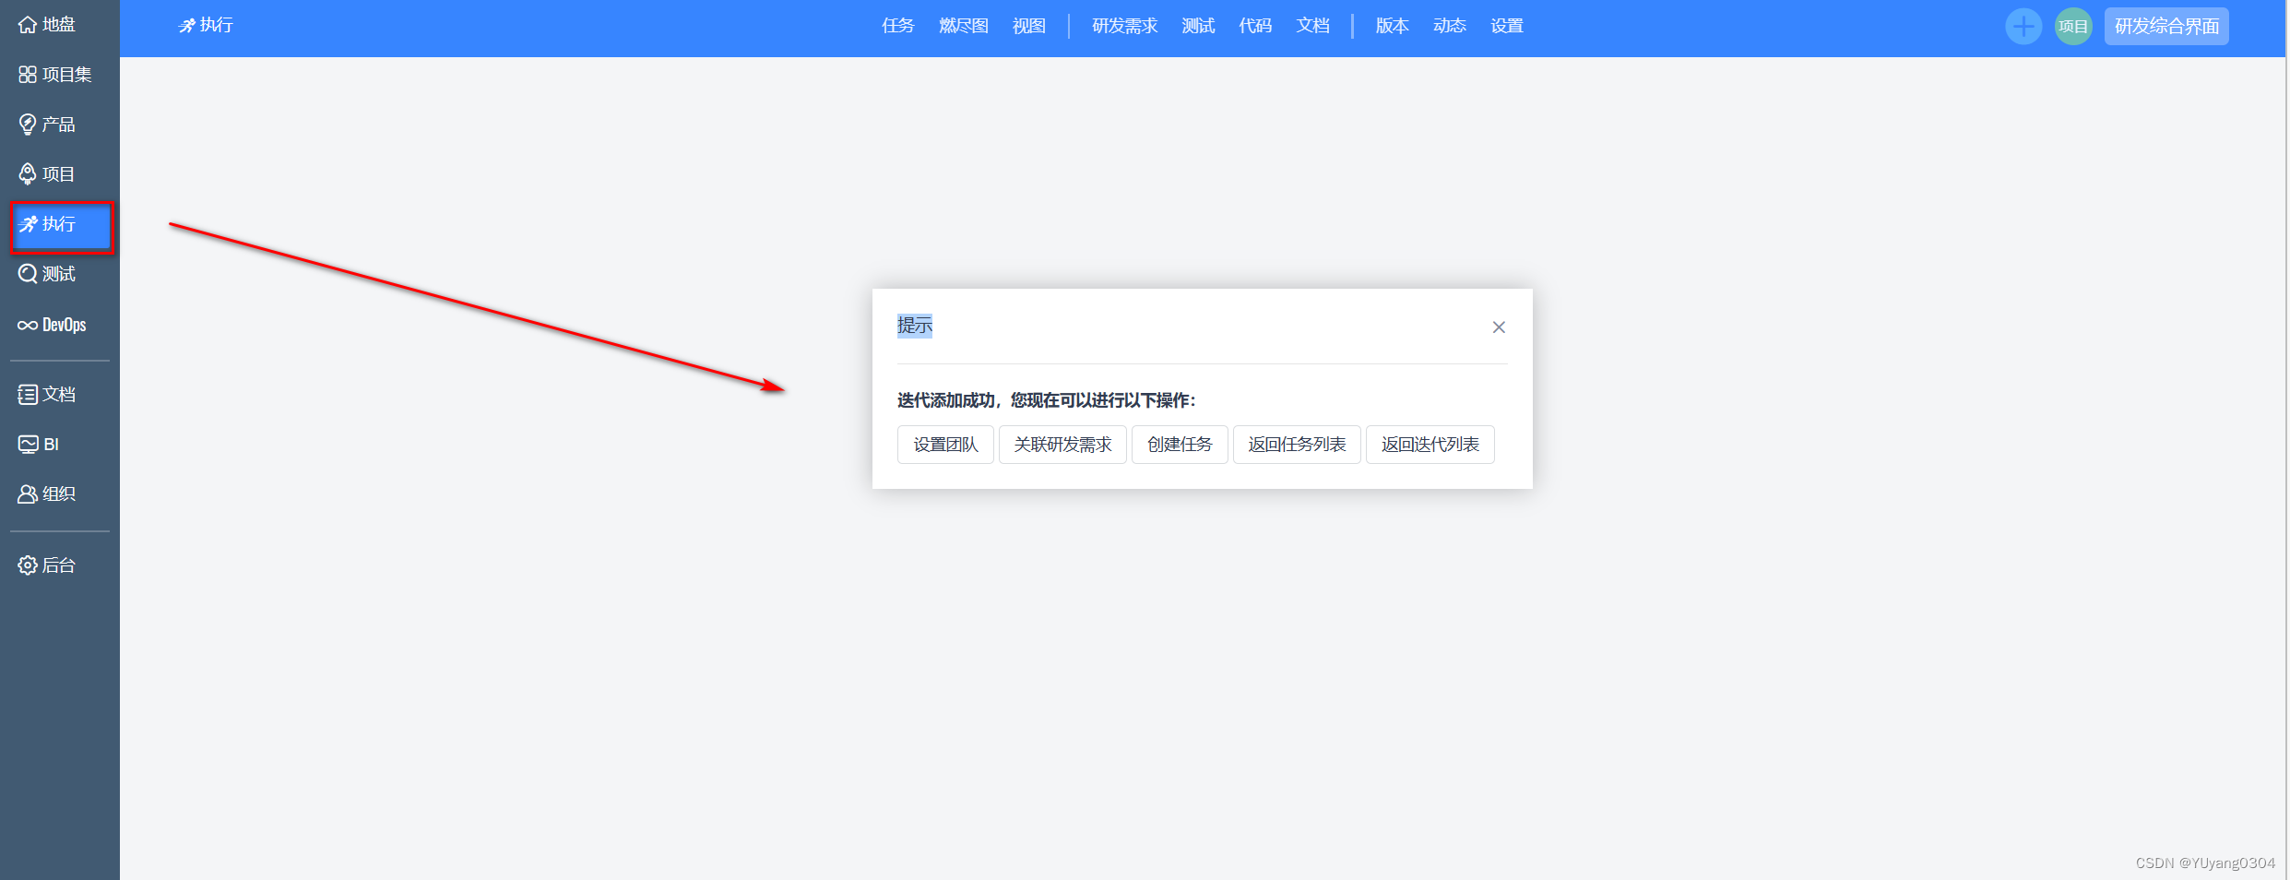The width and height of the screenshot is (2290, 880).
Task: Open 版本 tab
Action: pyautogui.click(x=1392, y=26)
